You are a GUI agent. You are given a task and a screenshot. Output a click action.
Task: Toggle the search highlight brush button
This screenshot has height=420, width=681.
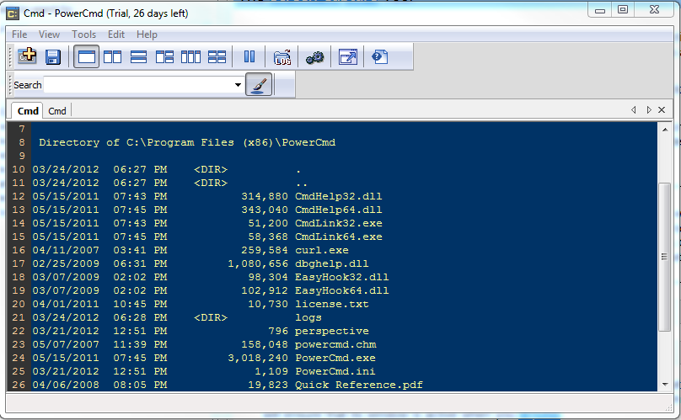(259, 84)
